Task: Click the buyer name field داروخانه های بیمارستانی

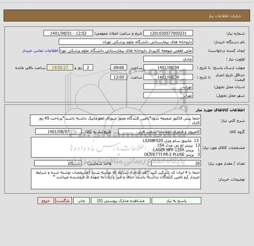Action: click(x=126, y=42)
